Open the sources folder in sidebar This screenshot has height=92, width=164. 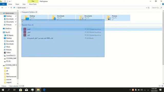(x=9, y=79)
